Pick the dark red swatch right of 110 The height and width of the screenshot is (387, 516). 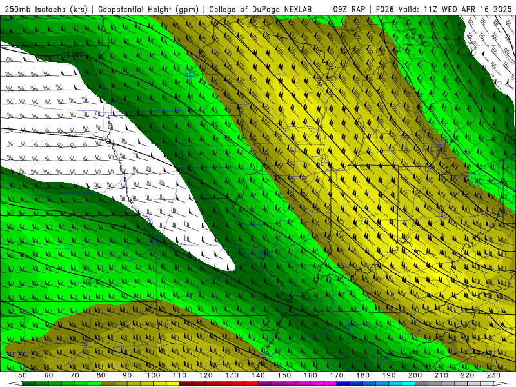point(186,384)
